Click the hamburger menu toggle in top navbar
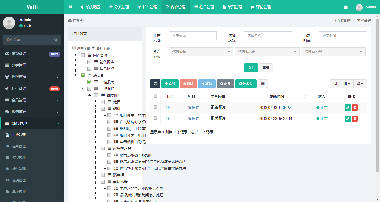The image size is (380, 202). pyautogui.click(x=70, y=7)
